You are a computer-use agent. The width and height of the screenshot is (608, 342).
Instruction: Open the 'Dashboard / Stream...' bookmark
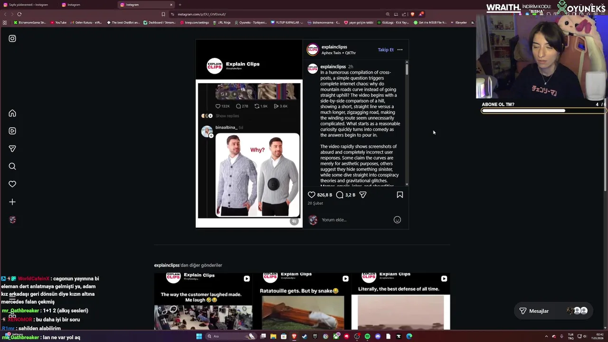tap(160, 22)
